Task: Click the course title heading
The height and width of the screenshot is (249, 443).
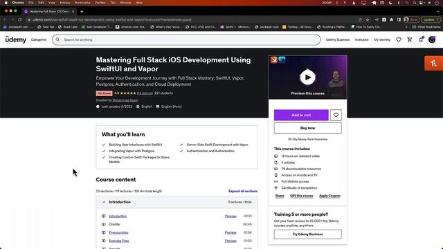Action: click(x=173, y=64)
